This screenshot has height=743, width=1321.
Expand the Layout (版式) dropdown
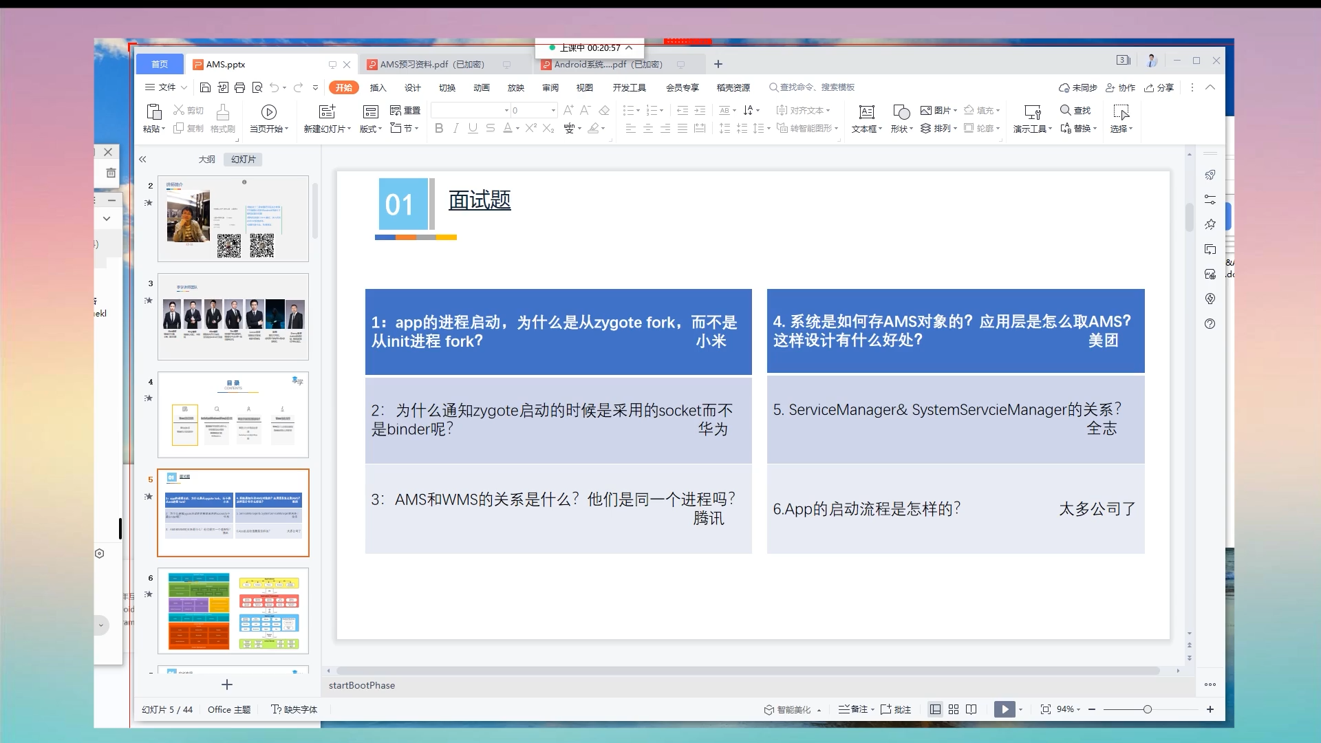tap(371, 129)
